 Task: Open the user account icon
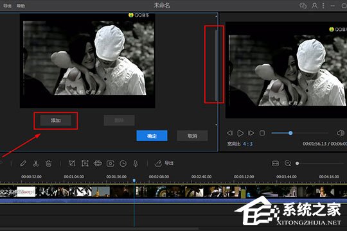pos(314,6)
